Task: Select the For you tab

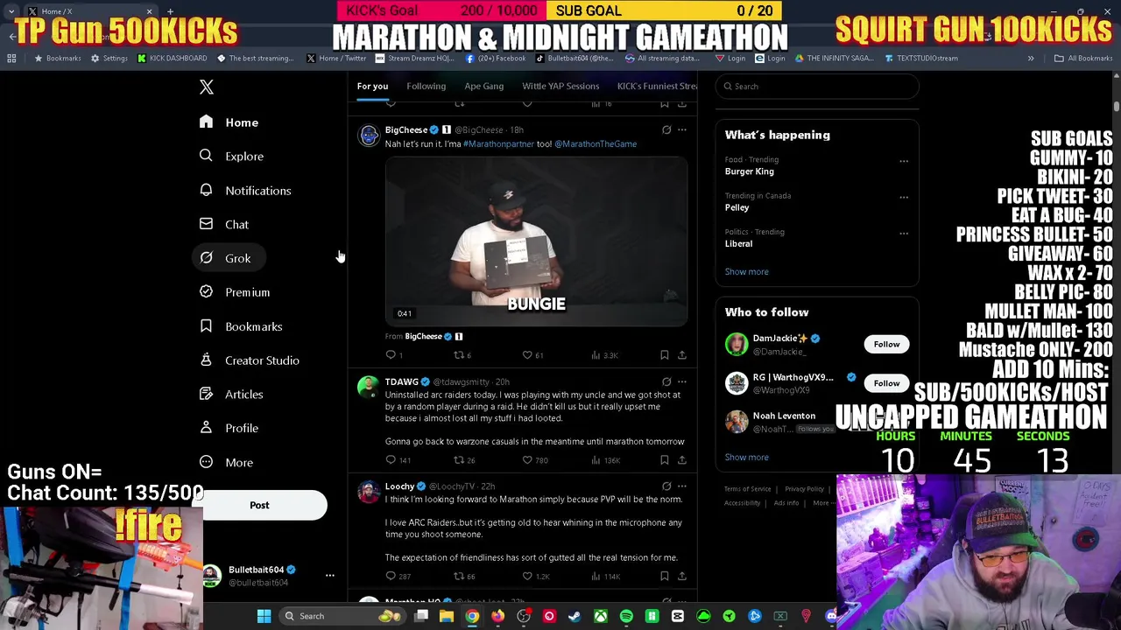Action: (x=372, y=86)
